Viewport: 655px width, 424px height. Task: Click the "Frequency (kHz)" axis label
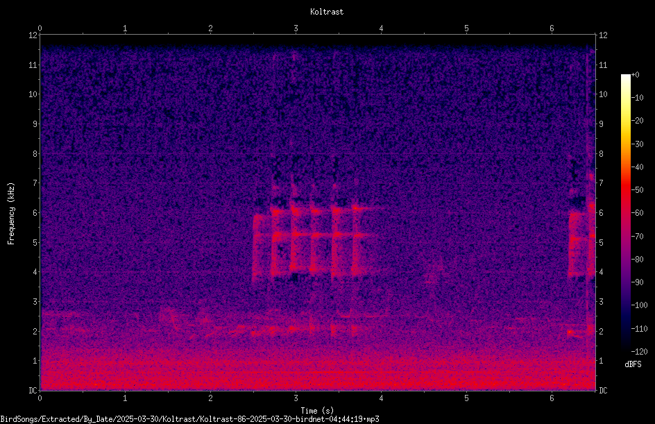(x=11, y=214)
